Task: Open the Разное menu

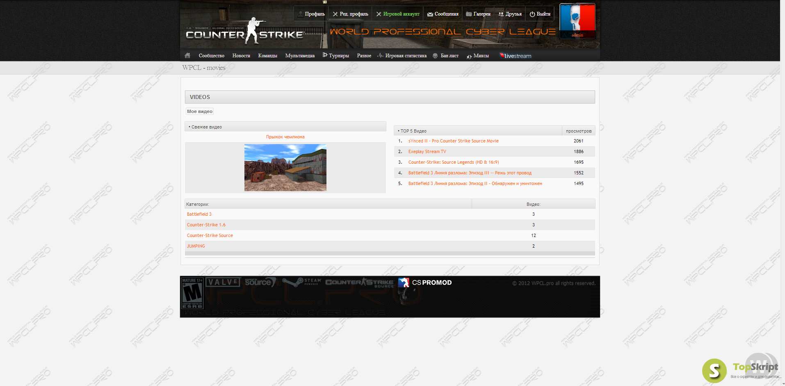Action: tap(364, 56)
